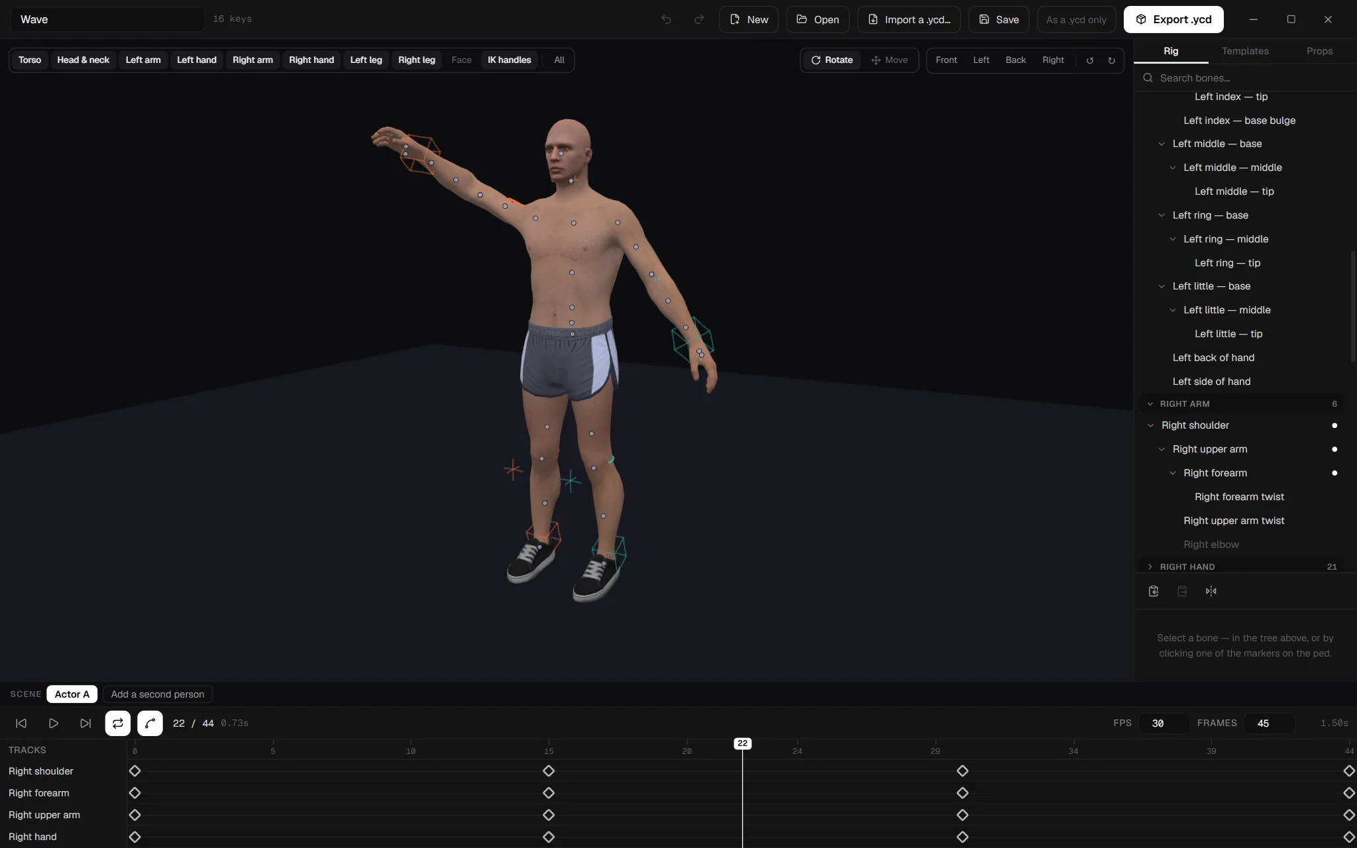Rotate view clockwise icon
The height and width of the screenshot is (848, 1357).
point(1112,60)
